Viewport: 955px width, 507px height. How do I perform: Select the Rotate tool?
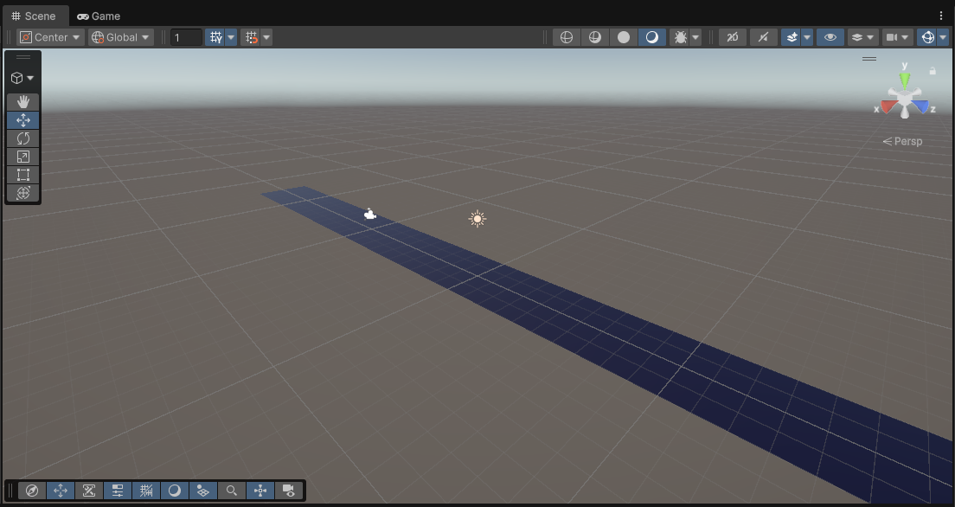point(23,138)
